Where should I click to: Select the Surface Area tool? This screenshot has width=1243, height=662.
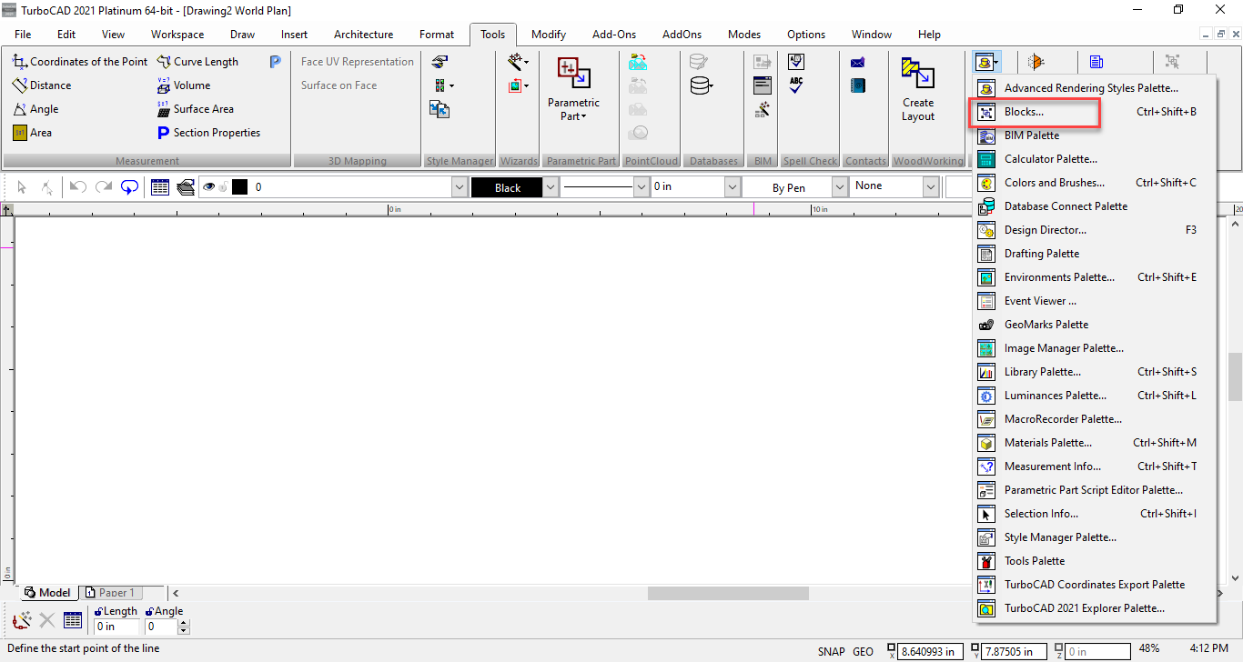tap(195, 109)
